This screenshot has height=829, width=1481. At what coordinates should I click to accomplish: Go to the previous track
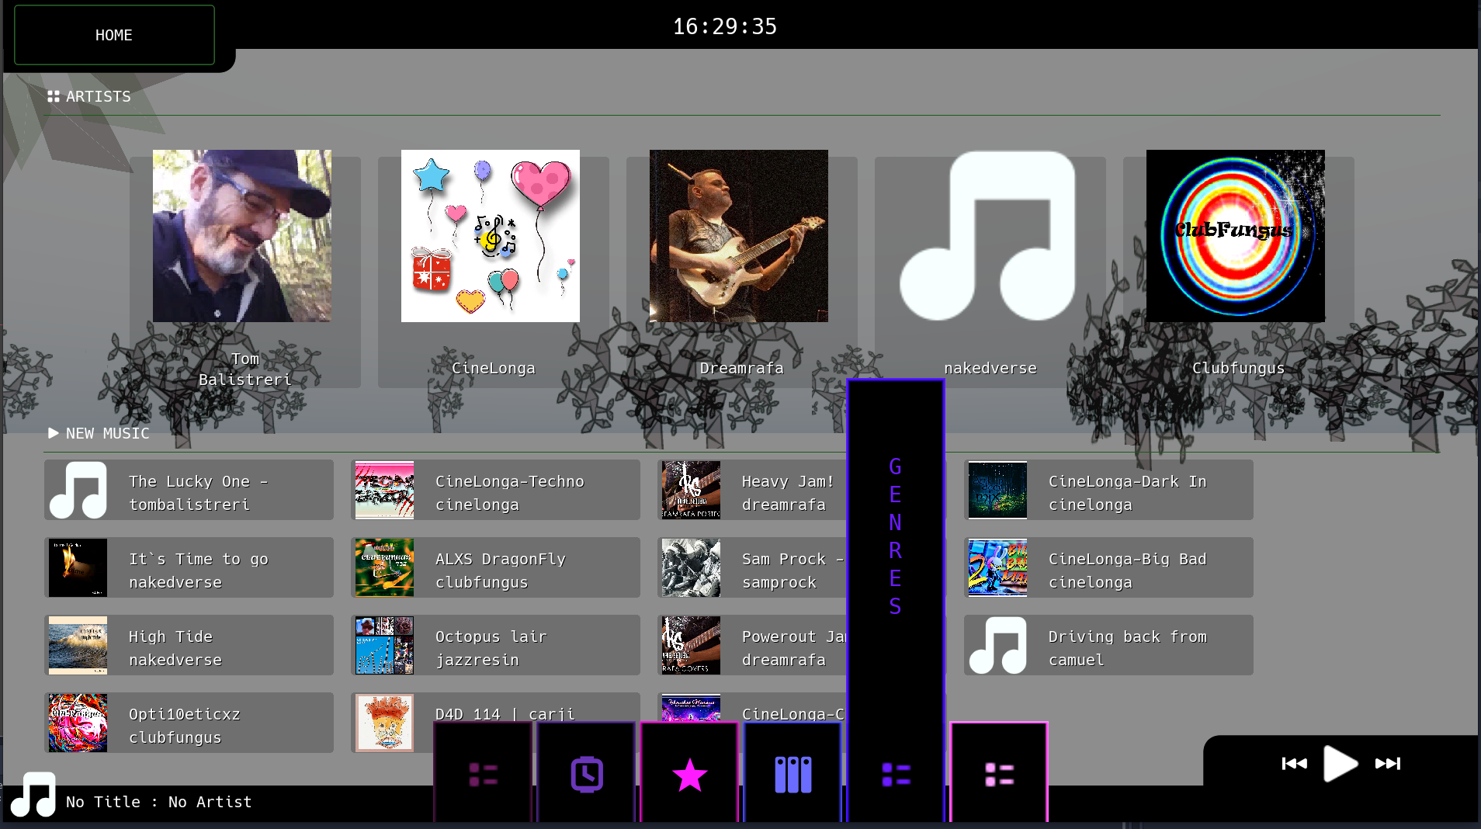click(1294, 764)
